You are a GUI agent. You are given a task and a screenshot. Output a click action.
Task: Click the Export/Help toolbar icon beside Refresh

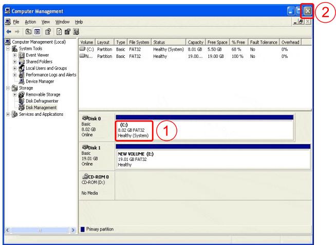point(67,32)
